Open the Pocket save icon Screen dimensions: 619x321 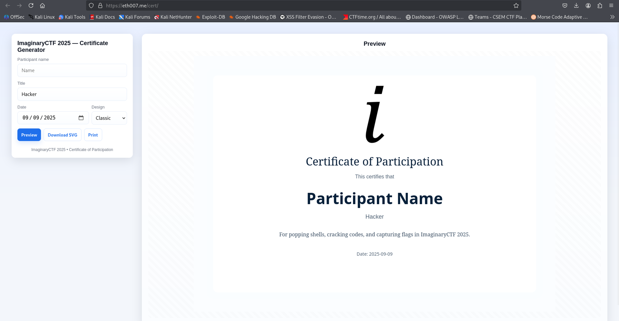click(x=565, y=5)
